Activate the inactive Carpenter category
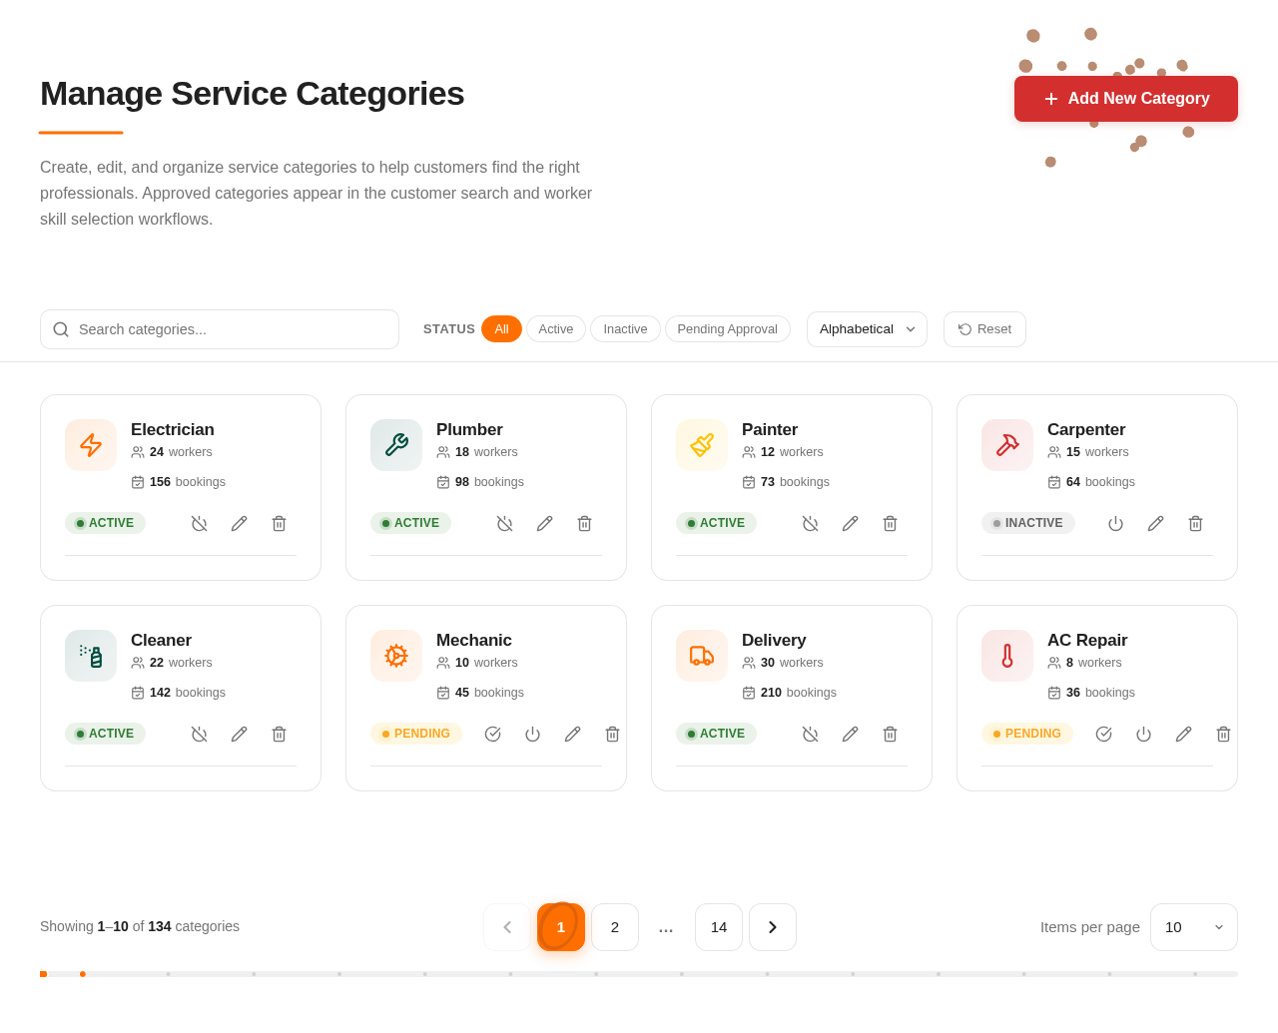Viewport: 1278px width, 1033px height. coord(1116,524)
